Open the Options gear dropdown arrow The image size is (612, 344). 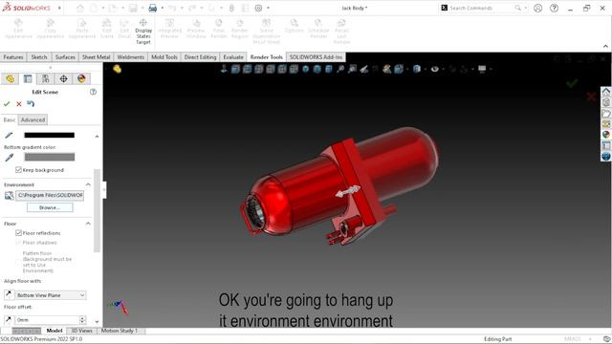pos(268,8)
